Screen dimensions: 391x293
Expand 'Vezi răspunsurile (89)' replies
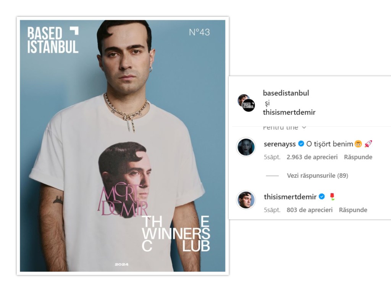pos(317,175)
